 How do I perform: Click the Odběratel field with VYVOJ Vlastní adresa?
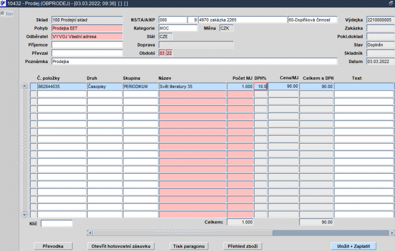87,36
